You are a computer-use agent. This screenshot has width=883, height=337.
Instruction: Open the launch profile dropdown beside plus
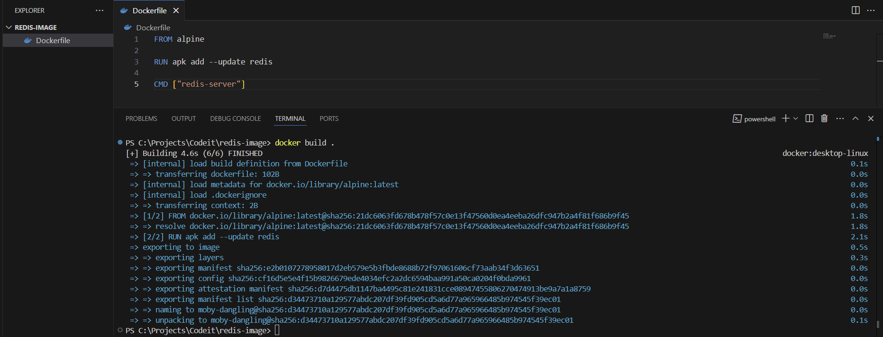click(796, 118)
